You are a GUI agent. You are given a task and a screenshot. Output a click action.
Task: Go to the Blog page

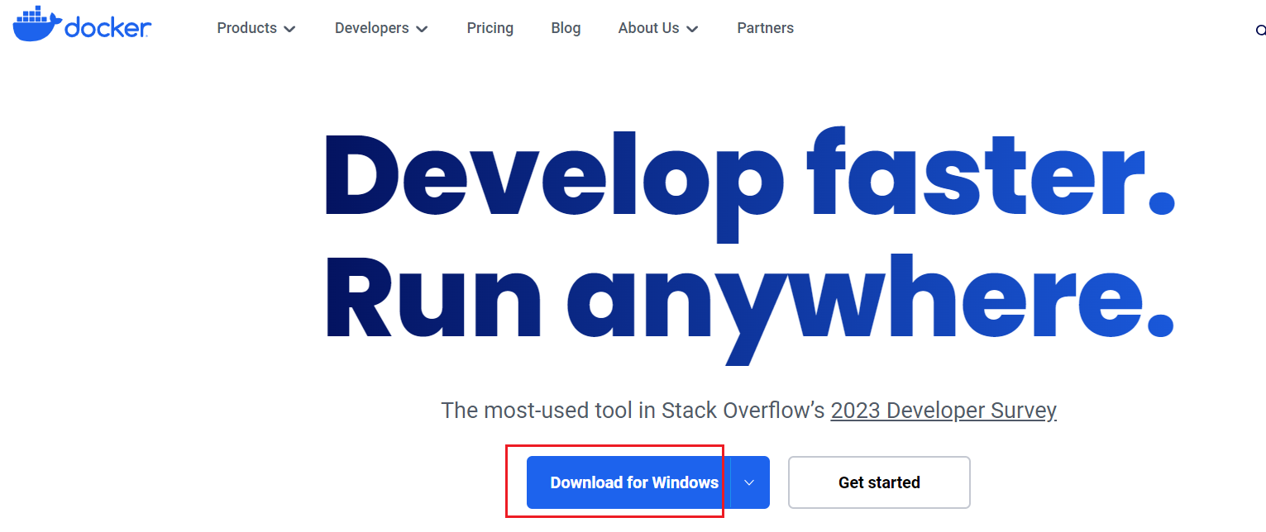pos(566,28)
